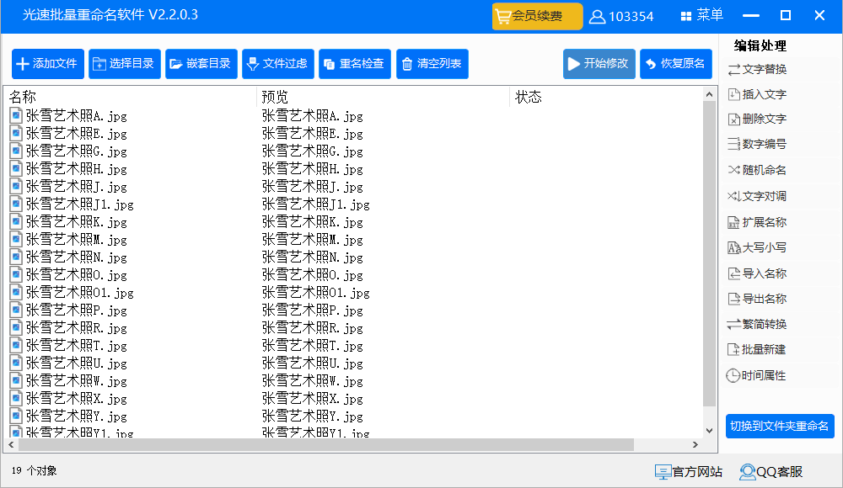Select file 张雪艺术照G.jpg in 名称 column
Image resolution: width=843 pixels, height=488 pixels.
(77, 151)
